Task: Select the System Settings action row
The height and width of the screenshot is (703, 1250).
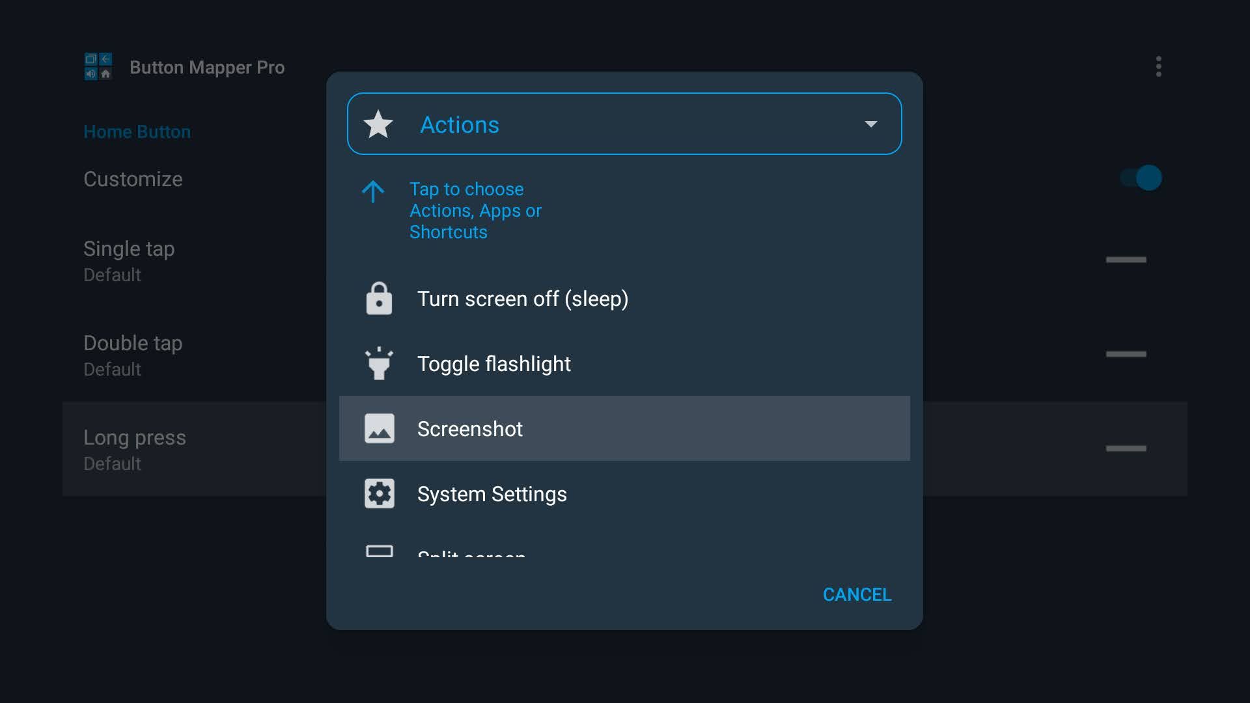Action: coord(625,493)
